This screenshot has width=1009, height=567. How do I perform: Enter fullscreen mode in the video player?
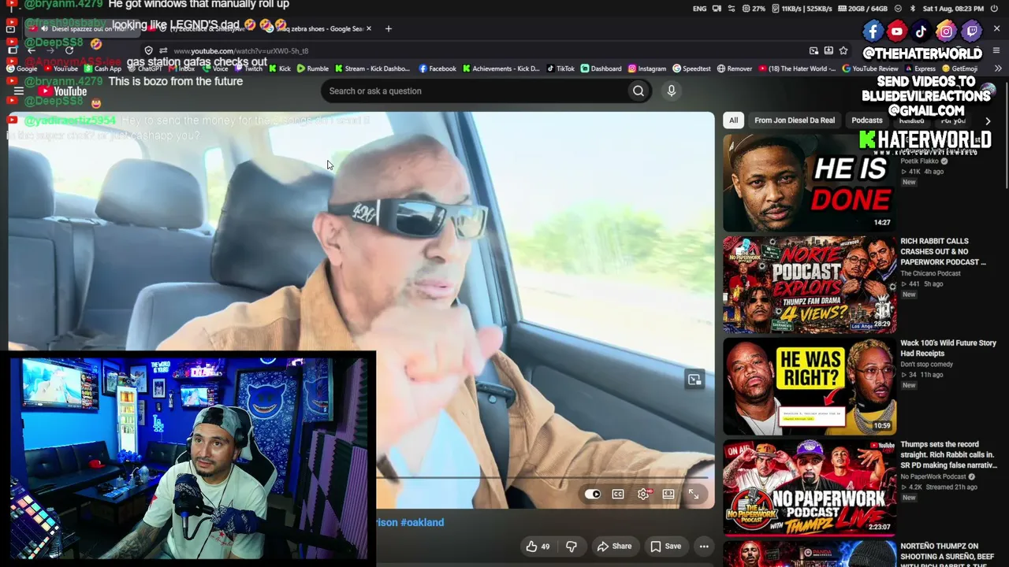[x=694, y=495]
